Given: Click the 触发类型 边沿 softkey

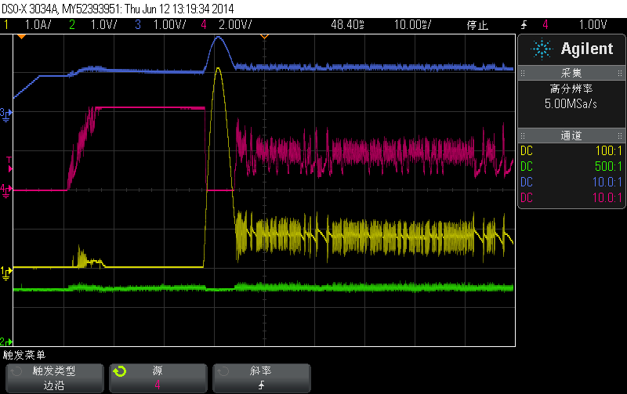Looking at the screenshot, I should pos(55,378).
